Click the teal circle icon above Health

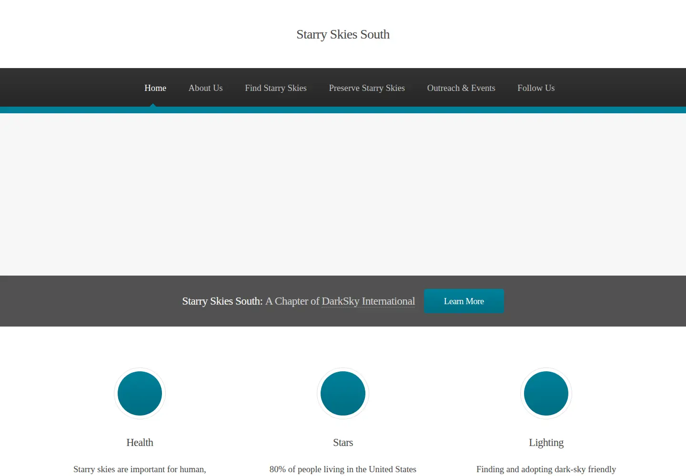[140, 393]
